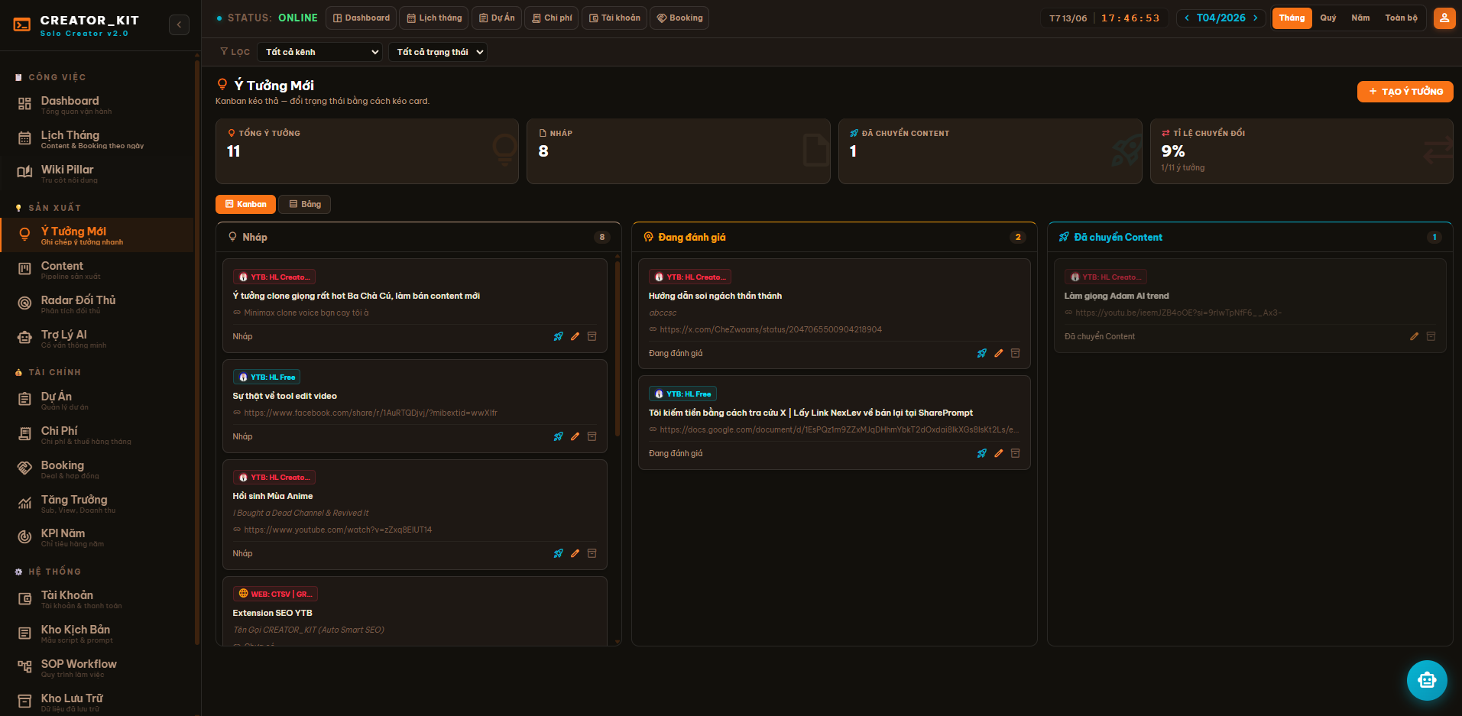Open Wiki Pillar in sidebar

point(97,173)
